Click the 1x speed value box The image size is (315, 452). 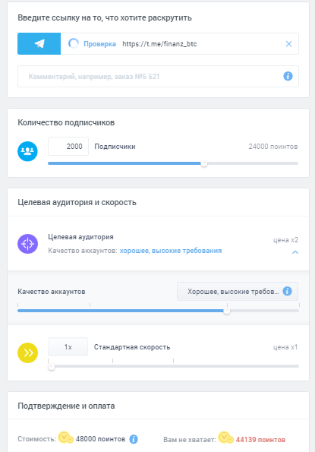coord(68,346)
